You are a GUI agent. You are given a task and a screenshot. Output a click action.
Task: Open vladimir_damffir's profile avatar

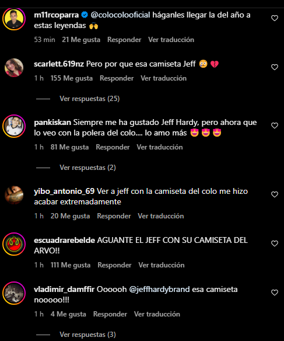coord(14,293)
